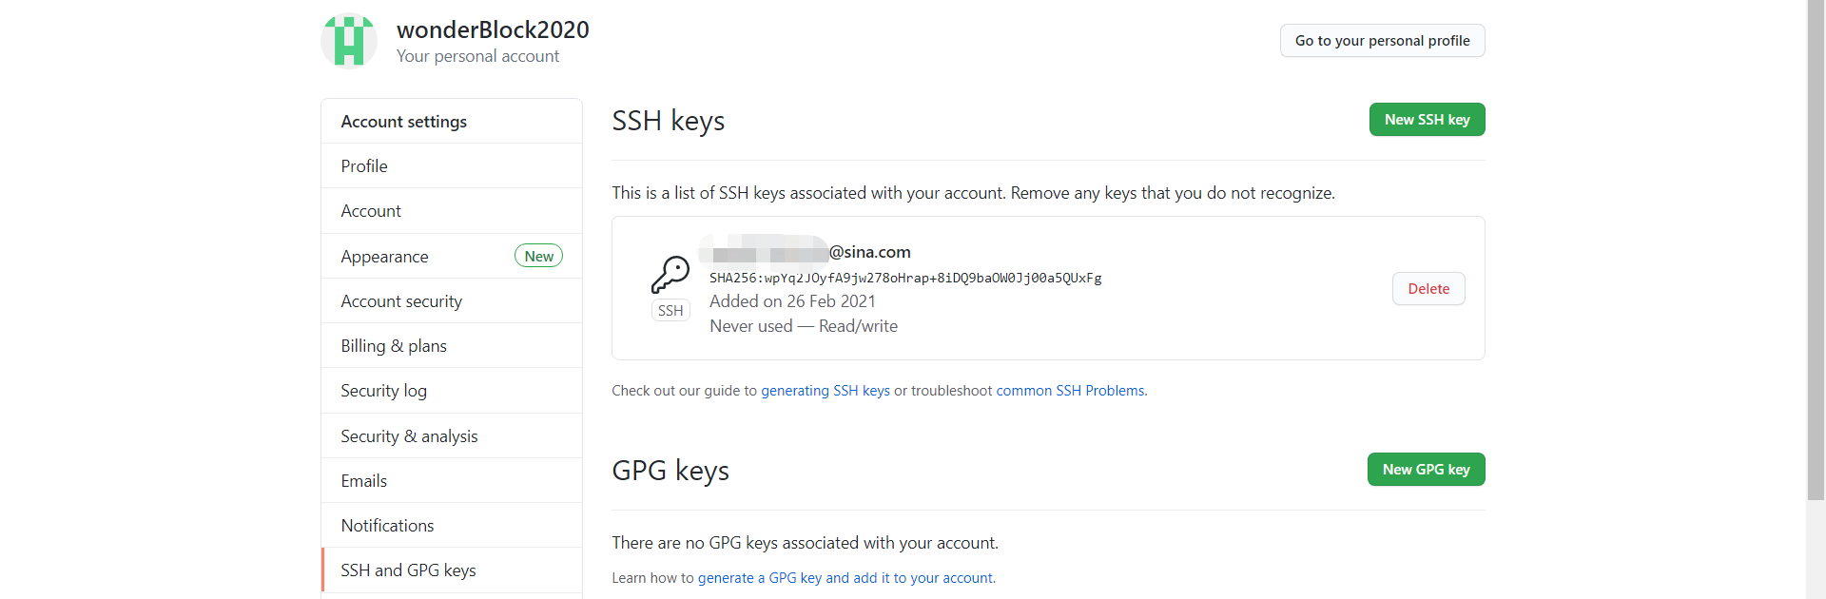1826x599 pixels.
Task: Navigate to Billing & plans
Action: [394, 346]
